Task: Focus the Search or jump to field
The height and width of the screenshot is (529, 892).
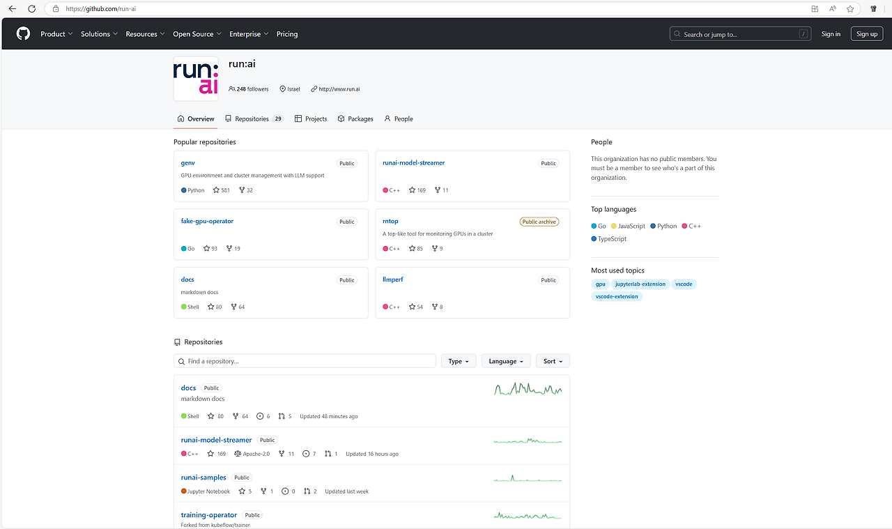Action: click(741, 34)
